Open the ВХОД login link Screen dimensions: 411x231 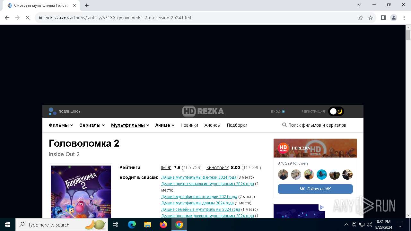(278, 111)
